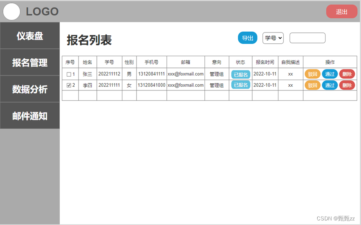This screenshot has height=225, width=361.
Task: Click the name cell 张三
Action: click(x=88, y=74)
